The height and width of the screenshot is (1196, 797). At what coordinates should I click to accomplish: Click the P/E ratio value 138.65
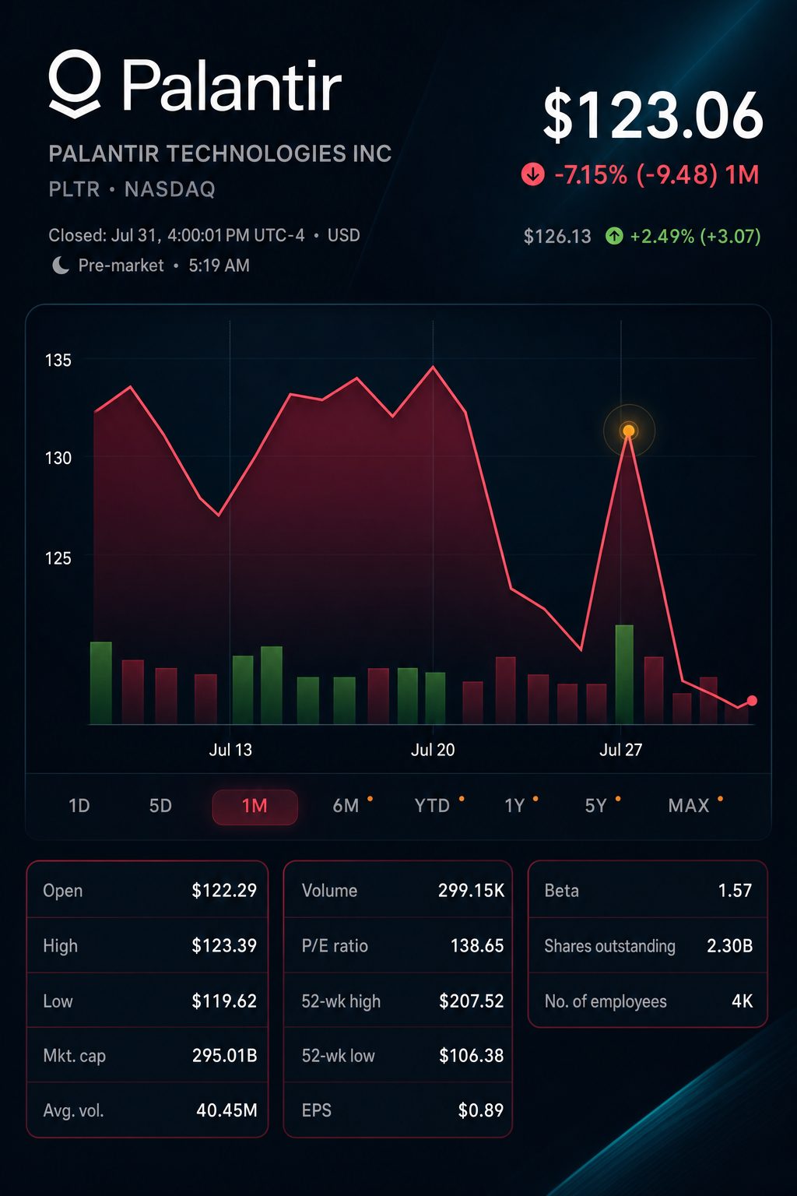[477, 946]
